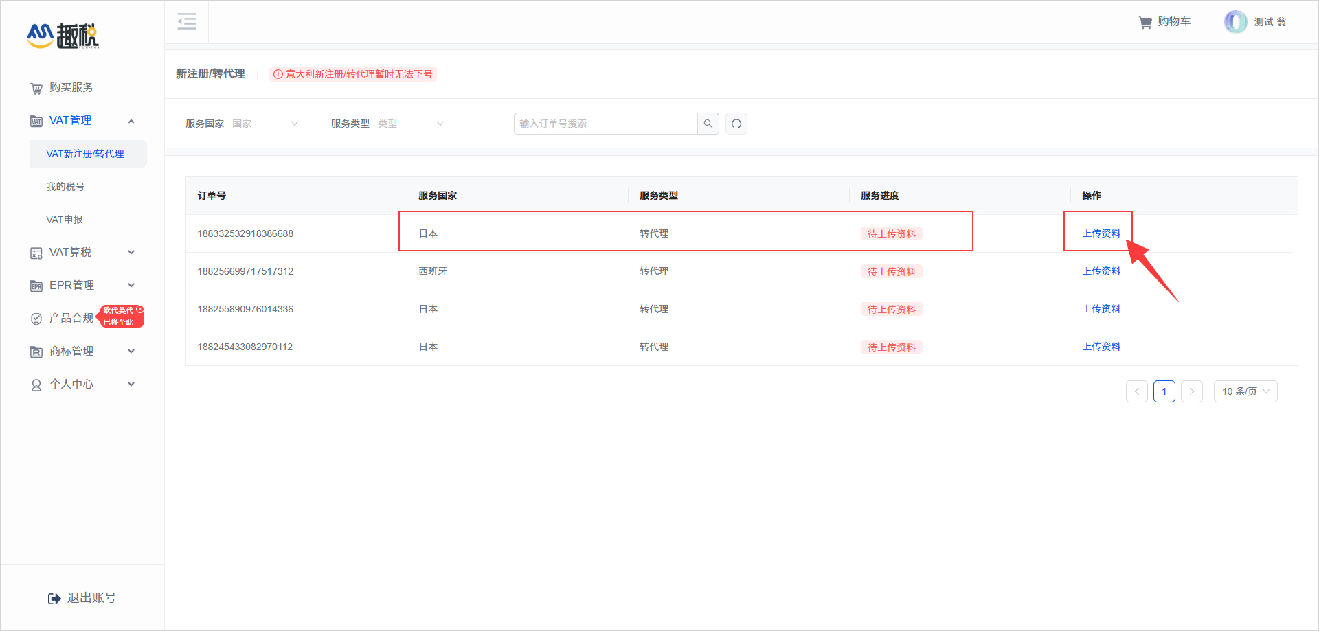Click 上传资料 for order 188332532918386688
This screenshot has height=631, width=1319.
point(1100,233)
